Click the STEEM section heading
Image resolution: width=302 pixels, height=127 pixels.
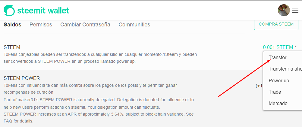[12, 47]
